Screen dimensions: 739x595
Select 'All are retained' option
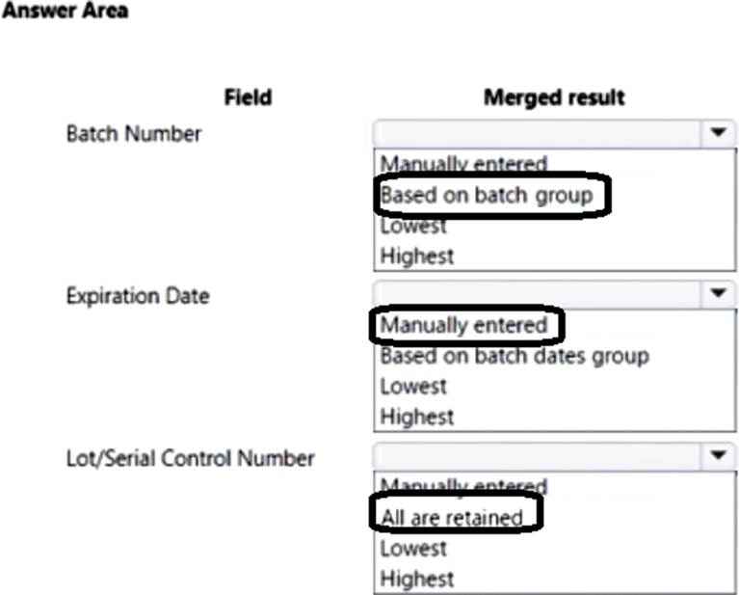[x=452, y=518]
